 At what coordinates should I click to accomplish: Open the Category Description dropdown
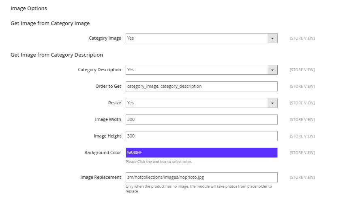[x=201, y=70]
